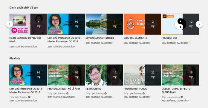Click the video count 4 on 'Họ Đã Làm' thumbnail
208x108 pixels.
click(39, 22)
